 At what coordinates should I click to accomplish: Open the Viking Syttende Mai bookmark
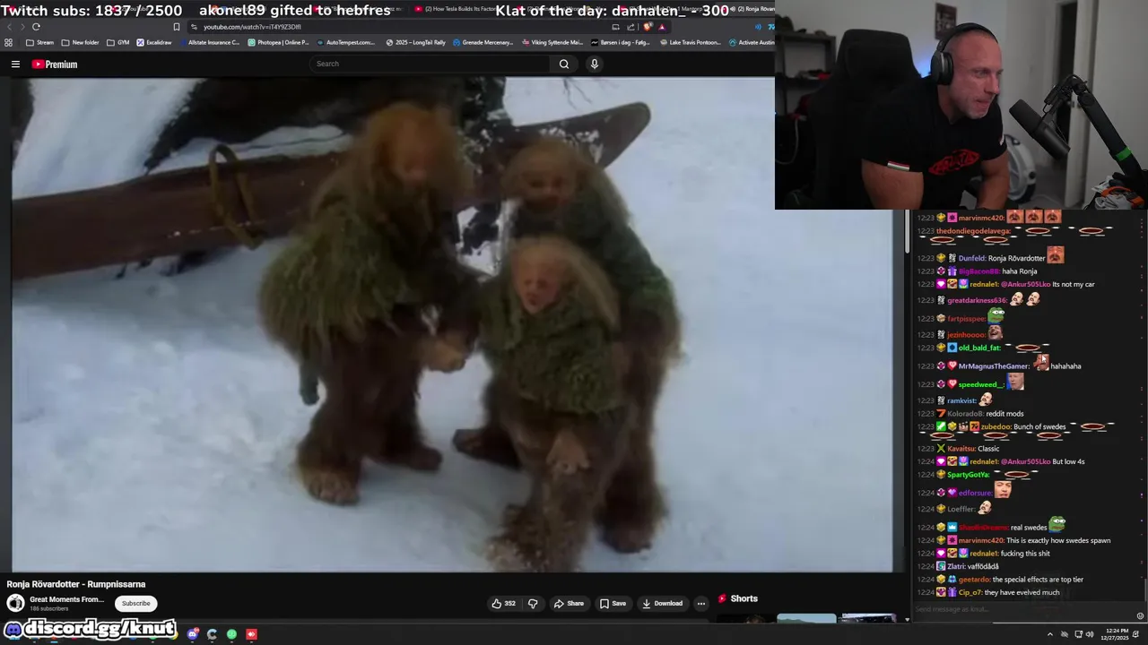pyautogui.click(x=552, y=42)
